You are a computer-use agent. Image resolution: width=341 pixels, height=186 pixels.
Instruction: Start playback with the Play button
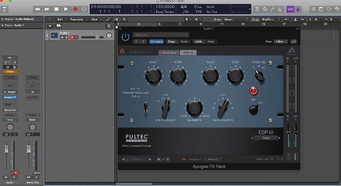point(66,9)
